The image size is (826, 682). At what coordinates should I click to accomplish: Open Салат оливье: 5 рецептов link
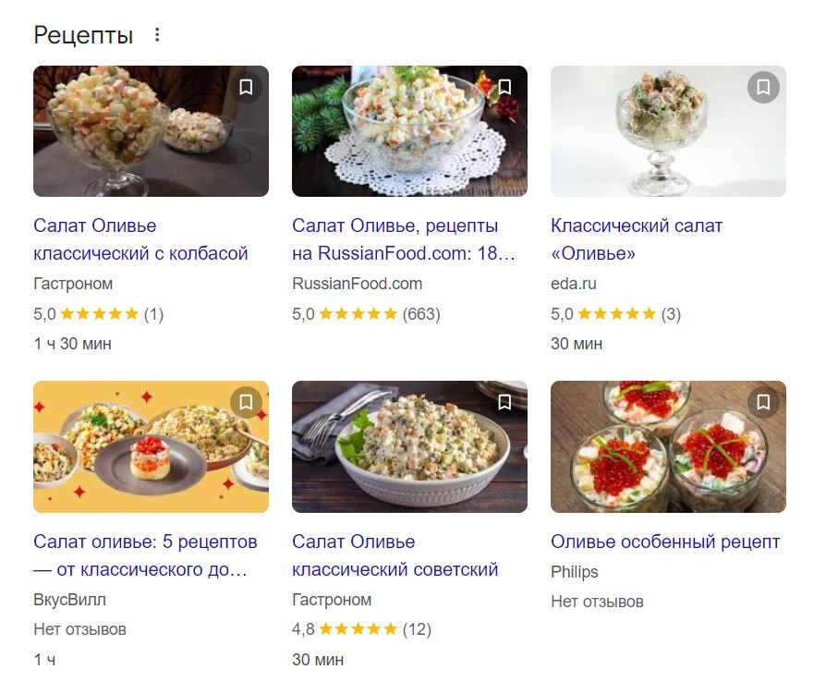pos(145,554)
